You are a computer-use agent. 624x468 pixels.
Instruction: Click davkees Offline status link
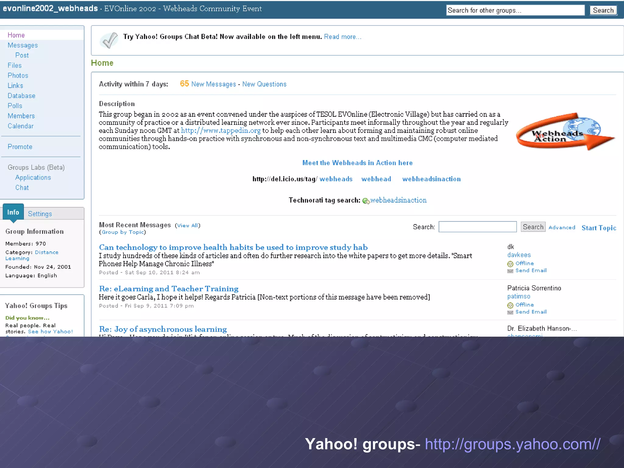pyautogui.click(x=524, y=263)
